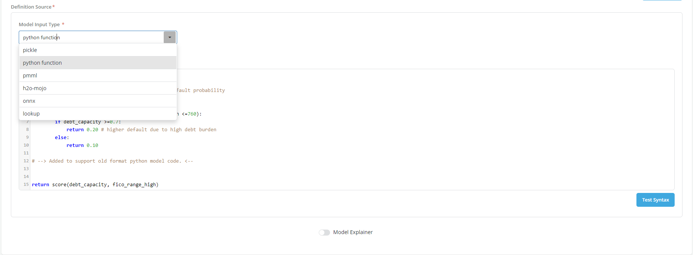This screenshot has height=255, width=693.
Task: Click the 'return 0.10' code line
Action: pos(82,145)
